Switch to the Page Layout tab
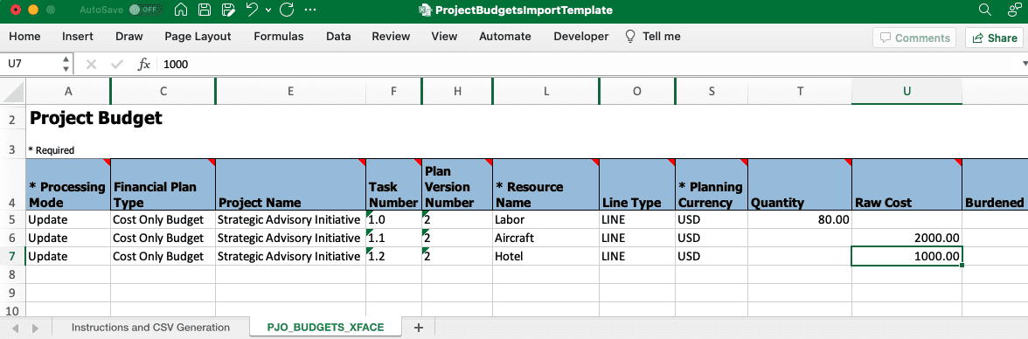This screenshot has height=339, width=1028. 198,37
